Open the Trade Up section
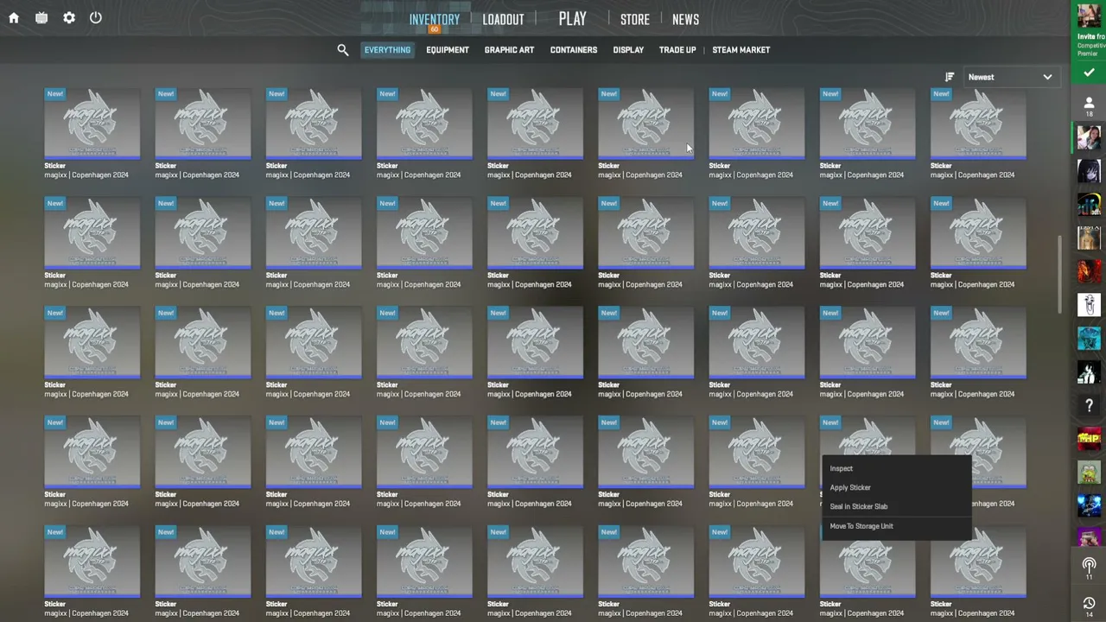The height and width of the screenshot is (622, 1106). coord(677,50)
